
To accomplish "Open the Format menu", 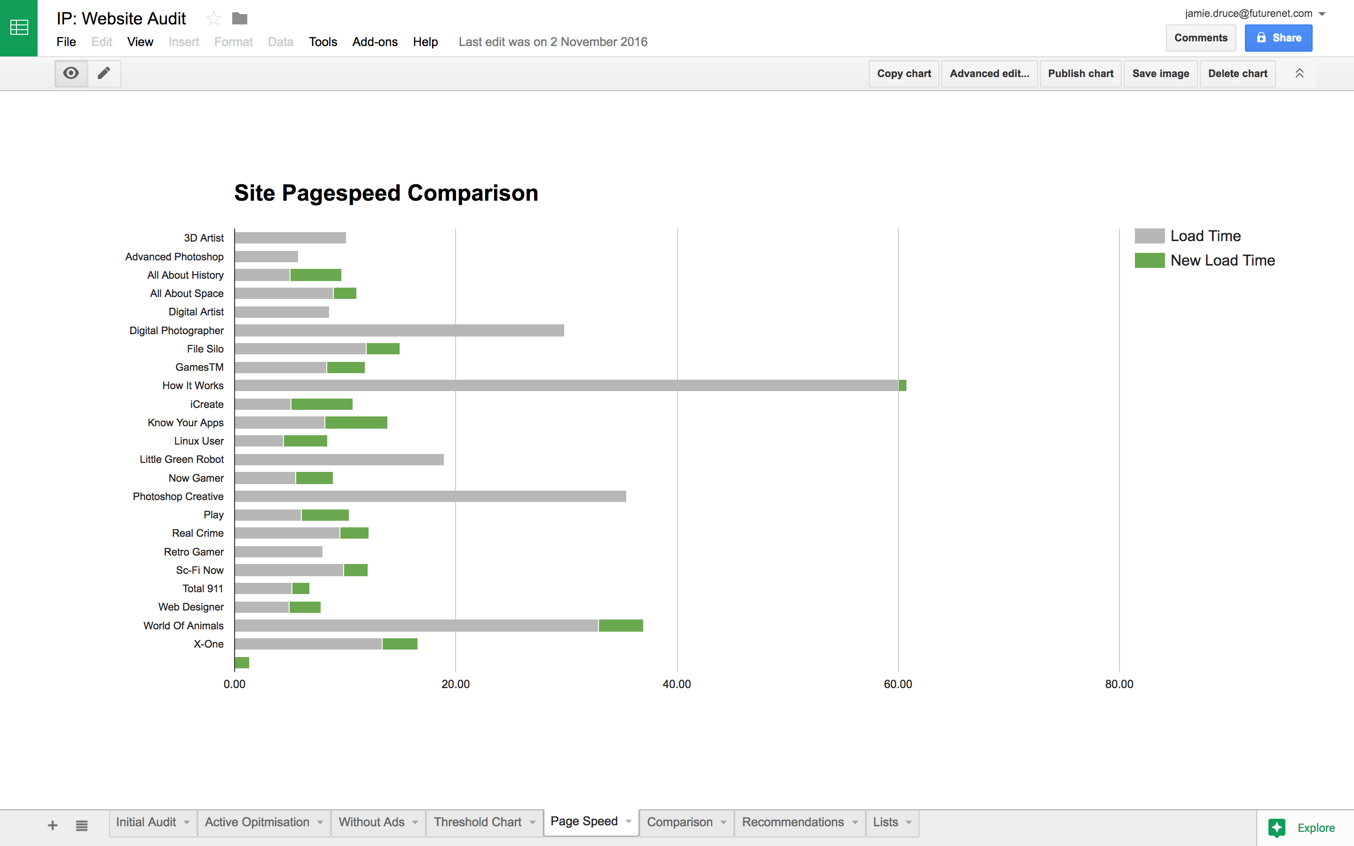I will click(233, 42).
